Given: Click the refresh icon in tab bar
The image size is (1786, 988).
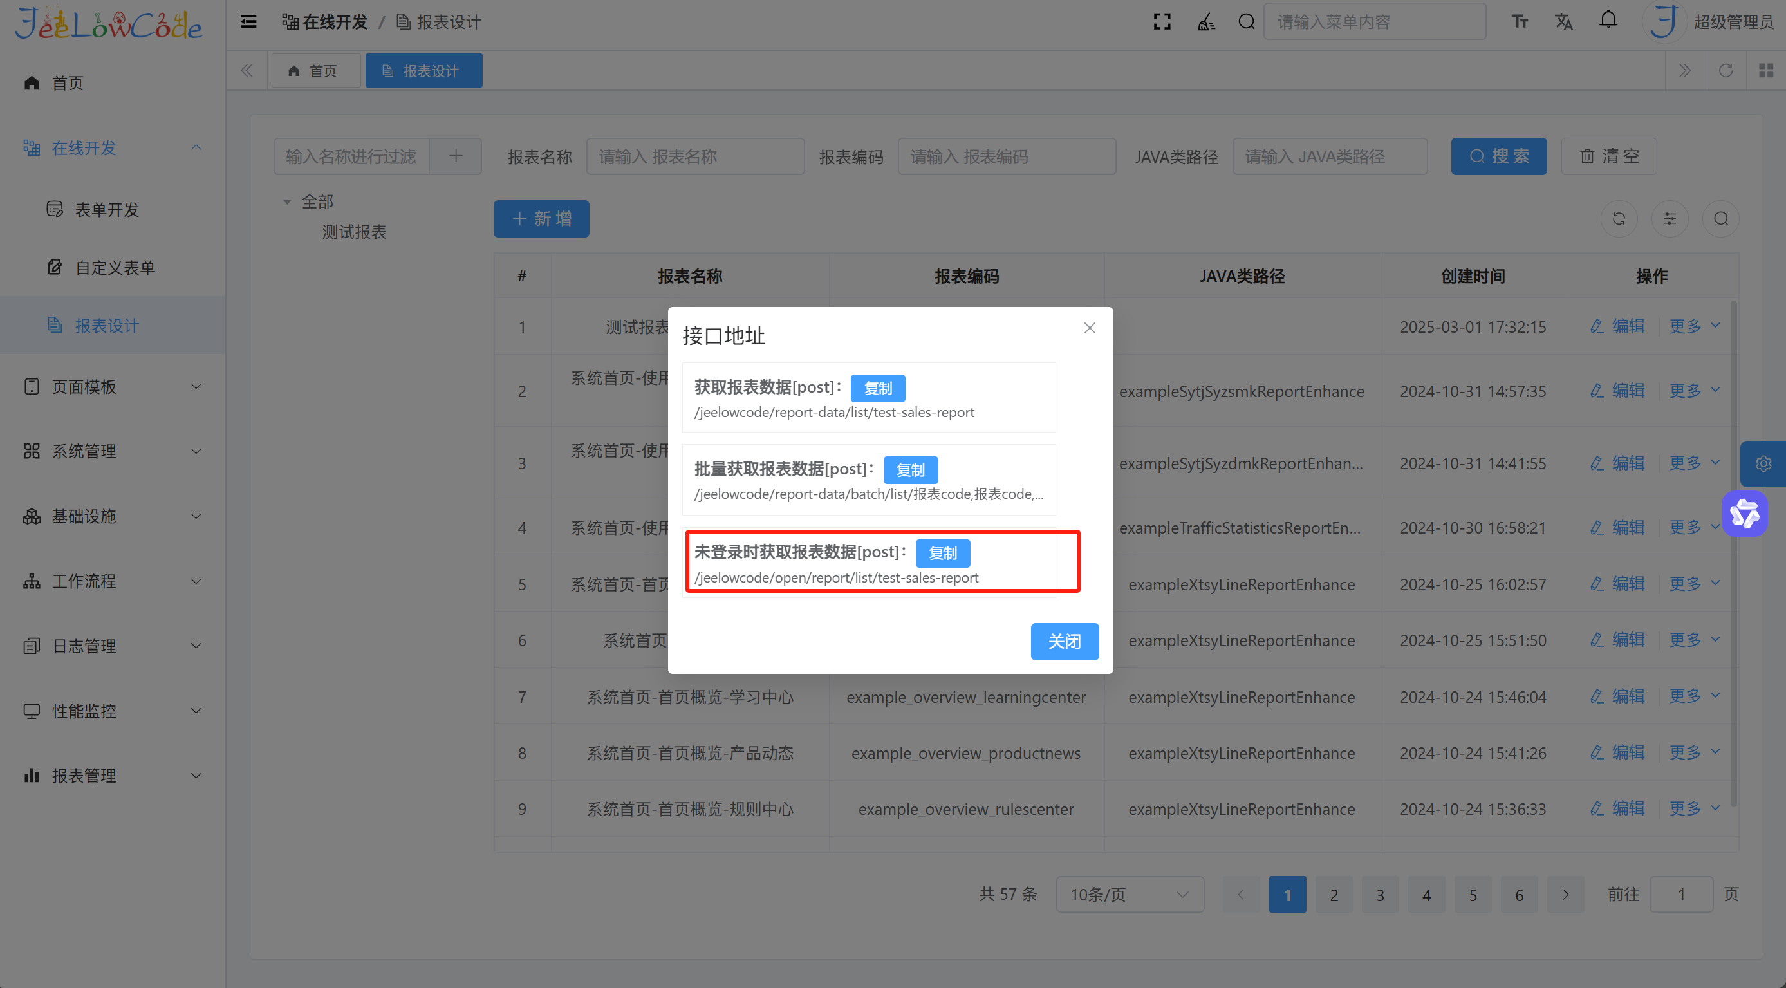Looking at the screenshot, I should (1726, 71).
